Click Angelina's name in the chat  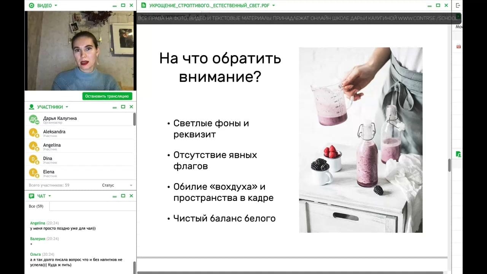click(38, 223)
